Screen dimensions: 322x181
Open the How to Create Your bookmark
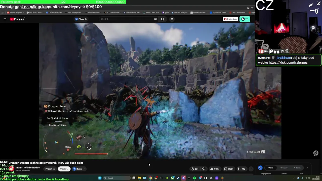[151, 12]
